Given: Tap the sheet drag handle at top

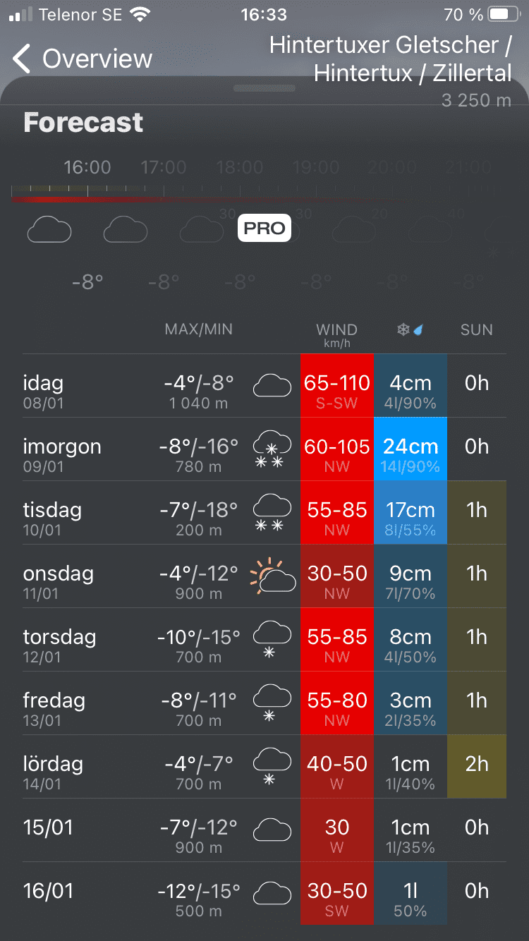Looking at the screenshot, I should coord(264,88).
